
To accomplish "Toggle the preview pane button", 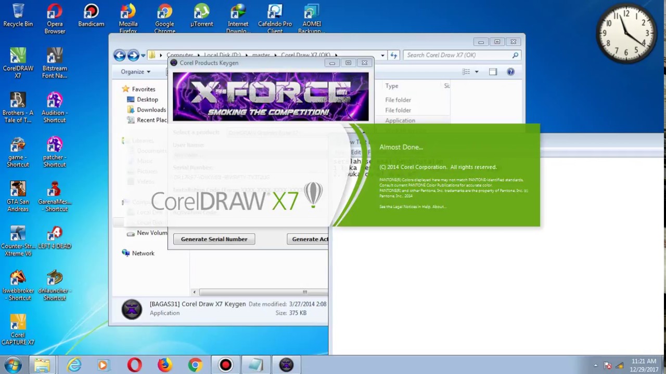I will 493,72.
